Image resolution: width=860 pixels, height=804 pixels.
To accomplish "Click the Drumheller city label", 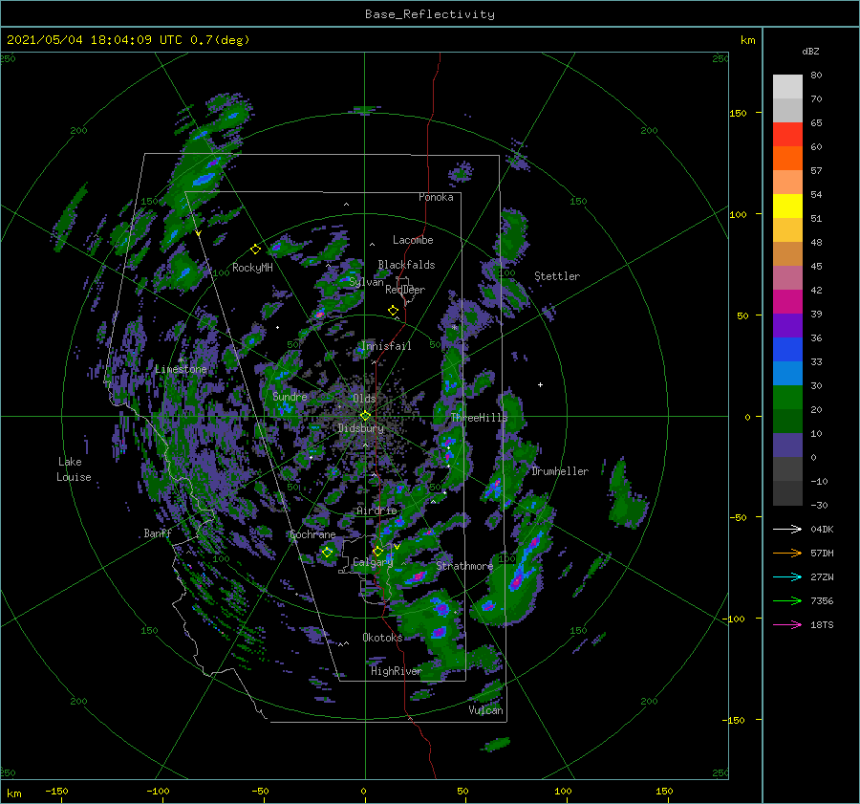I will click(560, 471).
